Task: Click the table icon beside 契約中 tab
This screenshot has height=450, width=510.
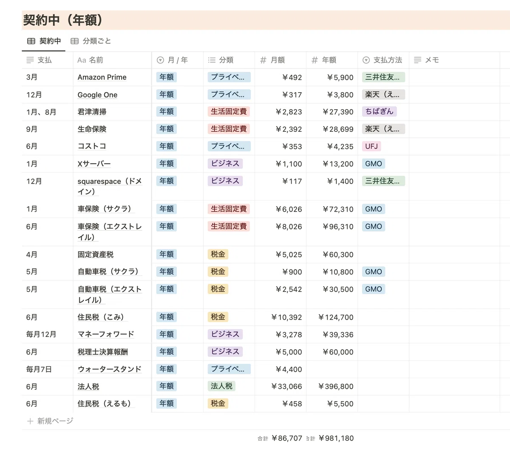Action: [x=31, y=41]
